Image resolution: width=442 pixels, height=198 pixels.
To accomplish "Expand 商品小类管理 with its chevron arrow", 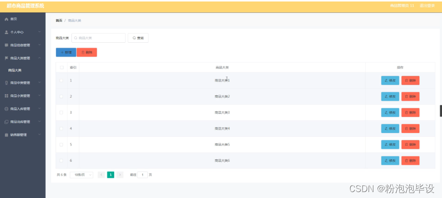I will (40, 96).
